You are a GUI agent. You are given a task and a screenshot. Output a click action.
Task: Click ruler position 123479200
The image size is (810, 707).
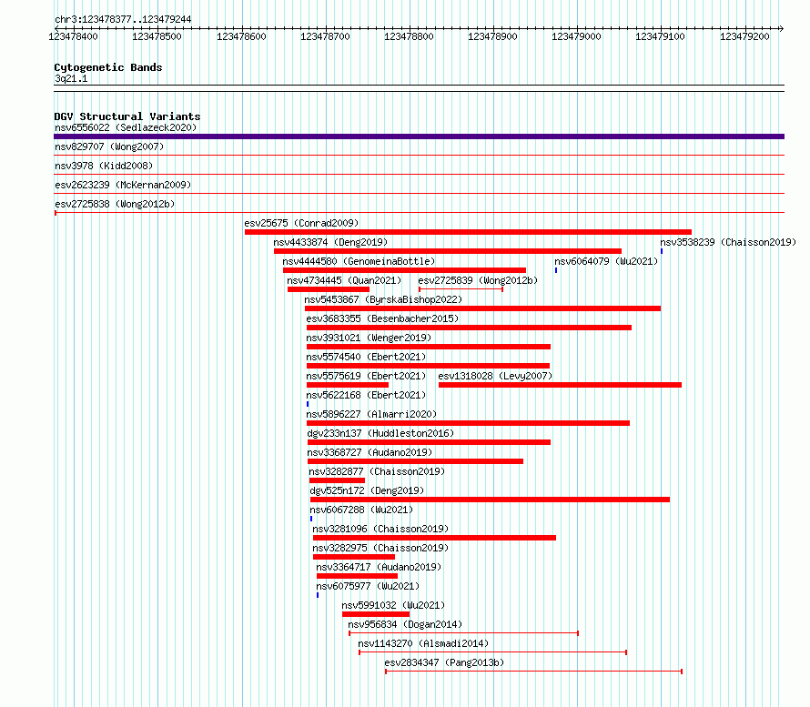point(744,36)
